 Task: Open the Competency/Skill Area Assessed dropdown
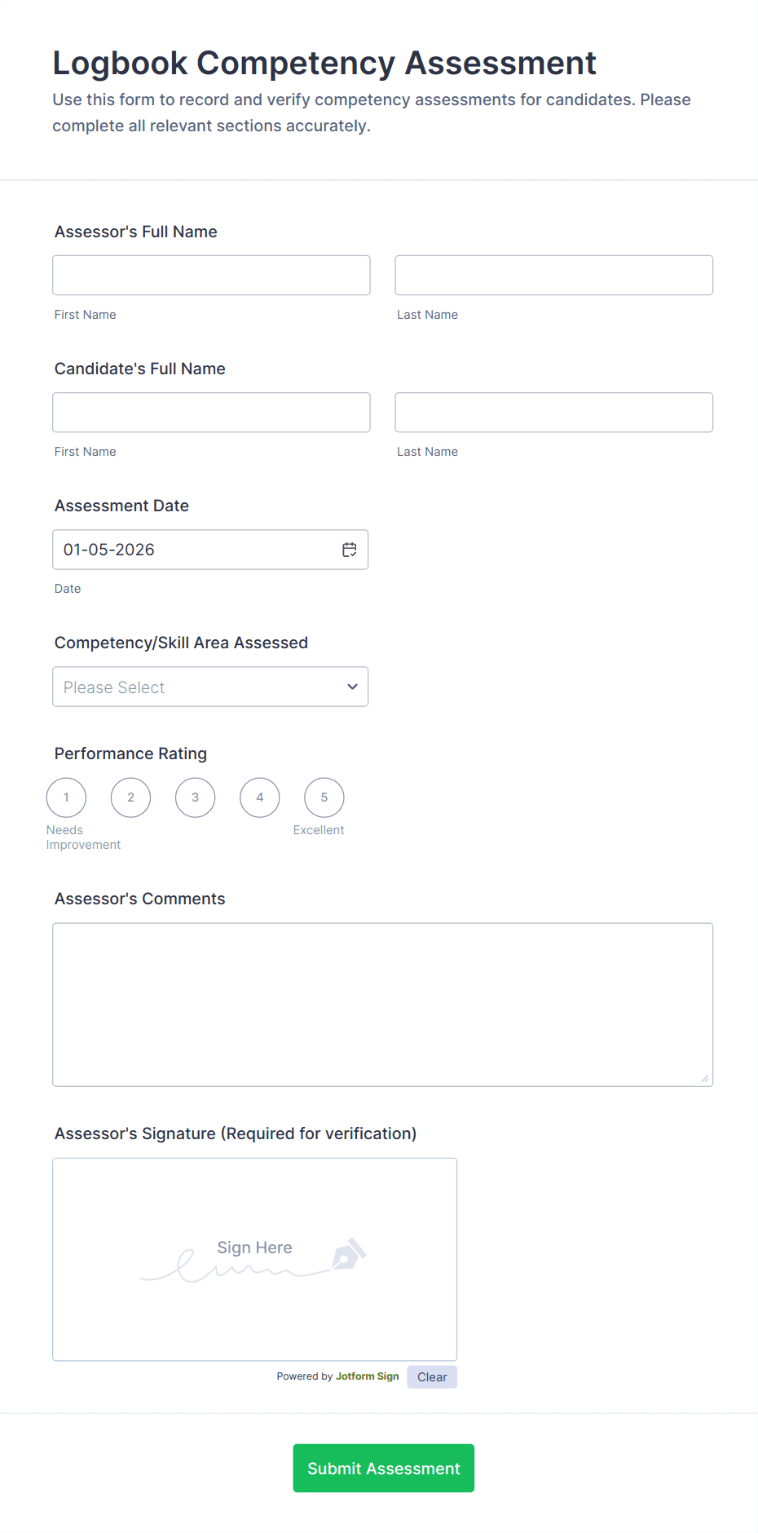click(210, 687)
